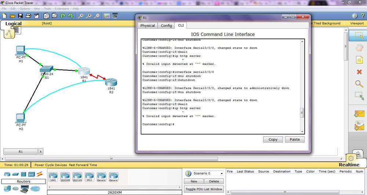Open the Tools menu
The width and height of the screenshot is (367, 195).
click(47, 8)
